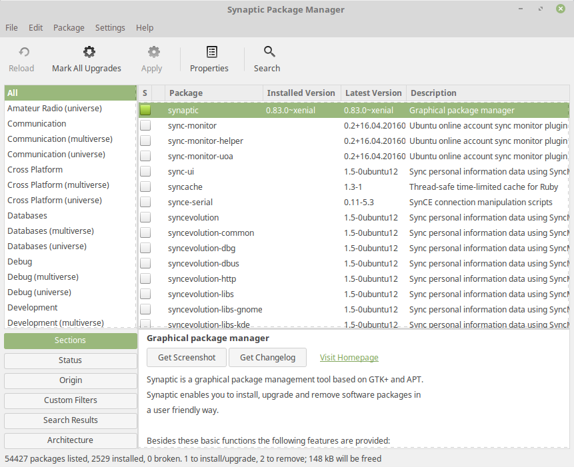Viewport: 574px width, 467px height.
Task: Open the Help menu
Action: click(145, 27)
